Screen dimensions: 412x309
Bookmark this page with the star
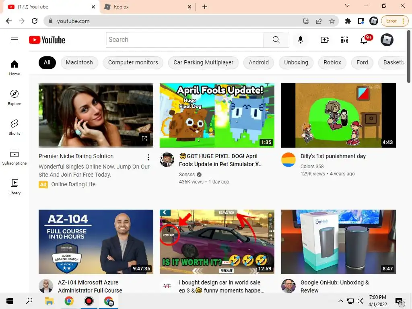pos(332,21)
